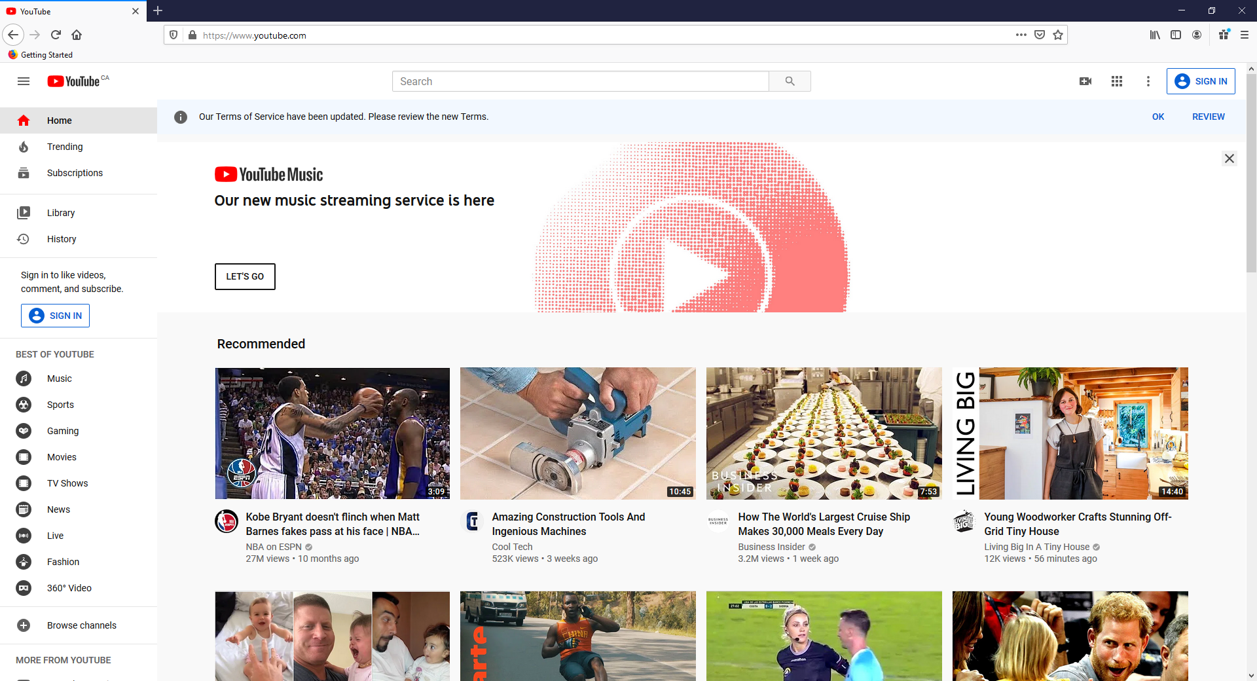
Task: Open the Kobe Bryant video thumbnail
Action: click(333, 433)
